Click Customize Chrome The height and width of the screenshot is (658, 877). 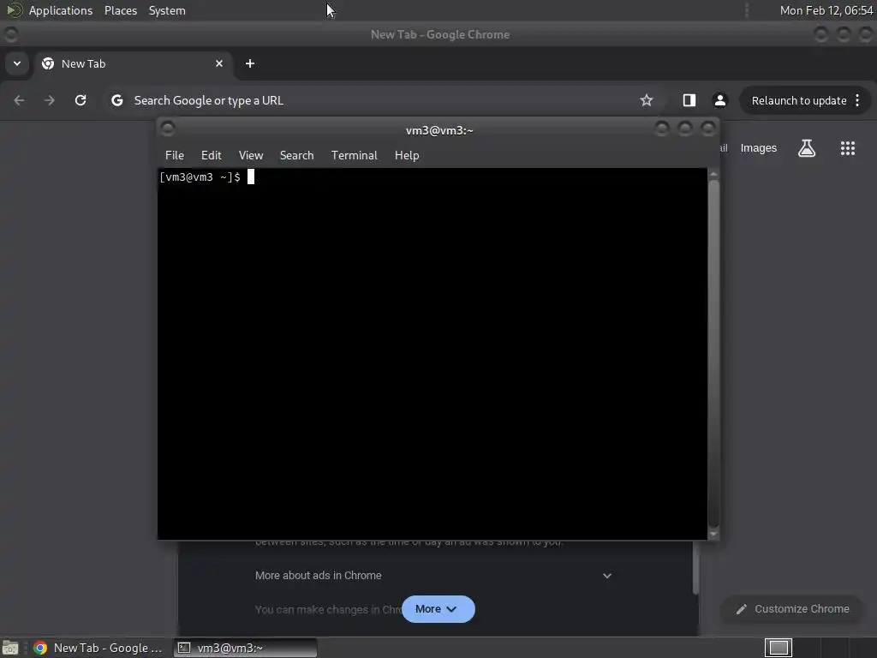click(793, 609)
